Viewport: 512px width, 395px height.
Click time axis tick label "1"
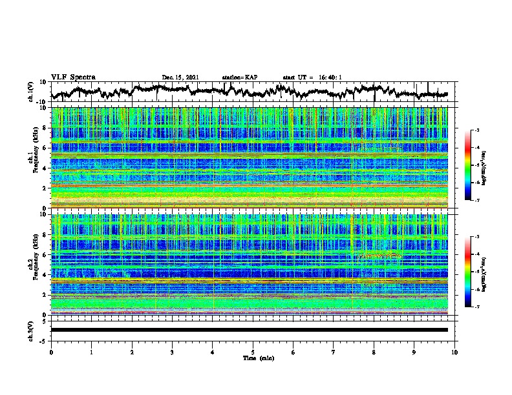coord(91,352)
